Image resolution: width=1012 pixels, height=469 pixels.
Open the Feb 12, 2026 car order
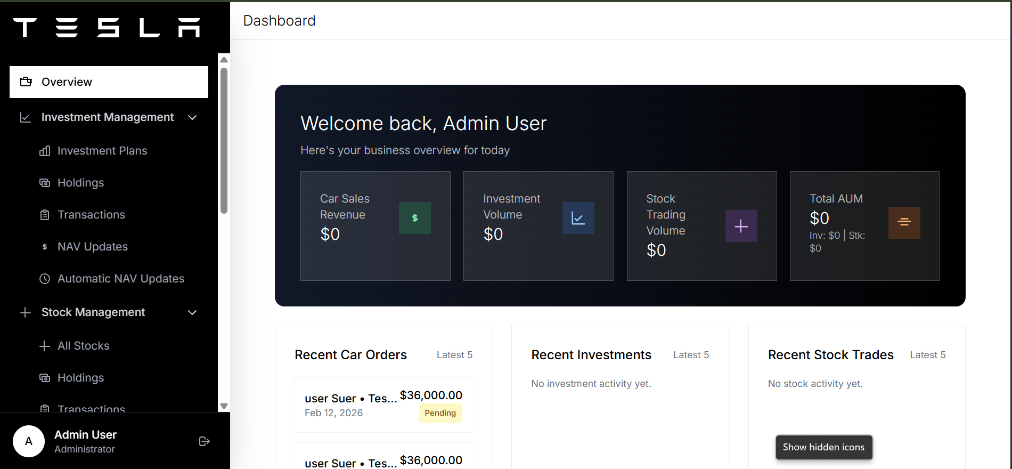[x=383, y=405]
